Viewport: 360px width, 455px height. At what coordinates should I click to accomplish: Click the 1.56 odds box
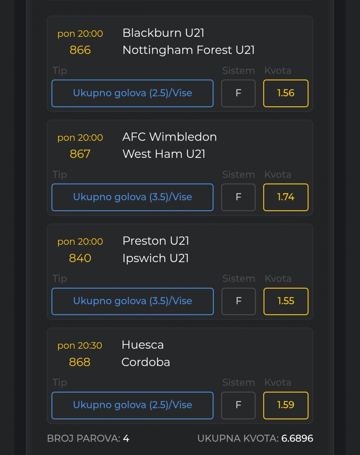[x=286, y=93]
